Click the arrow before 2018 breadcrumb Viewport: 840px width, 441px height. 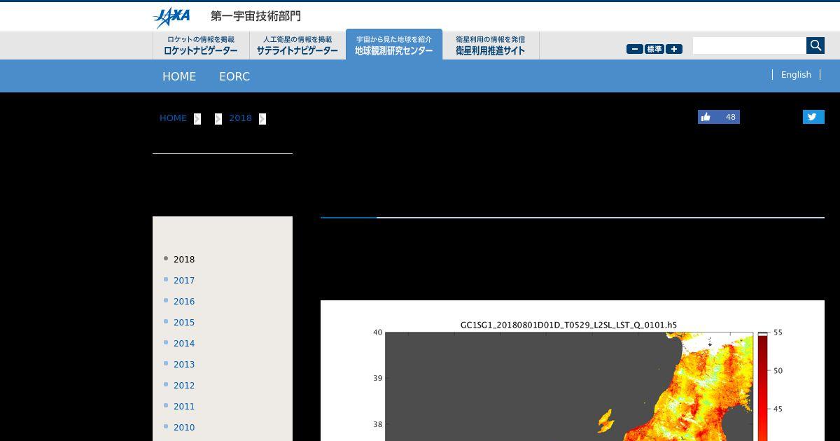(x=218, y=119)
